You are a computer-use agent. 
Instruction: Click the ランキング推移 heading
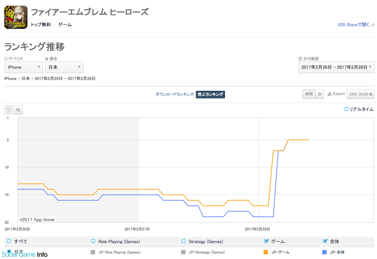(x=34, y=46)
